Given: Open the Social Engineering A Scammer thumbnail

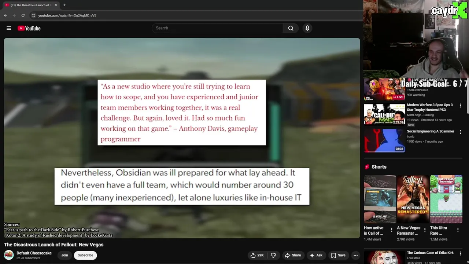Looking at the screenshot, I should [384, 141].
